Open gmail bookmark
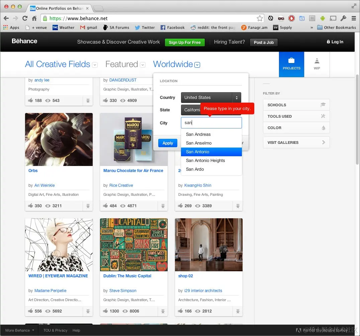Viewport: 360px width, 336px height. click(x=89, y=27)
